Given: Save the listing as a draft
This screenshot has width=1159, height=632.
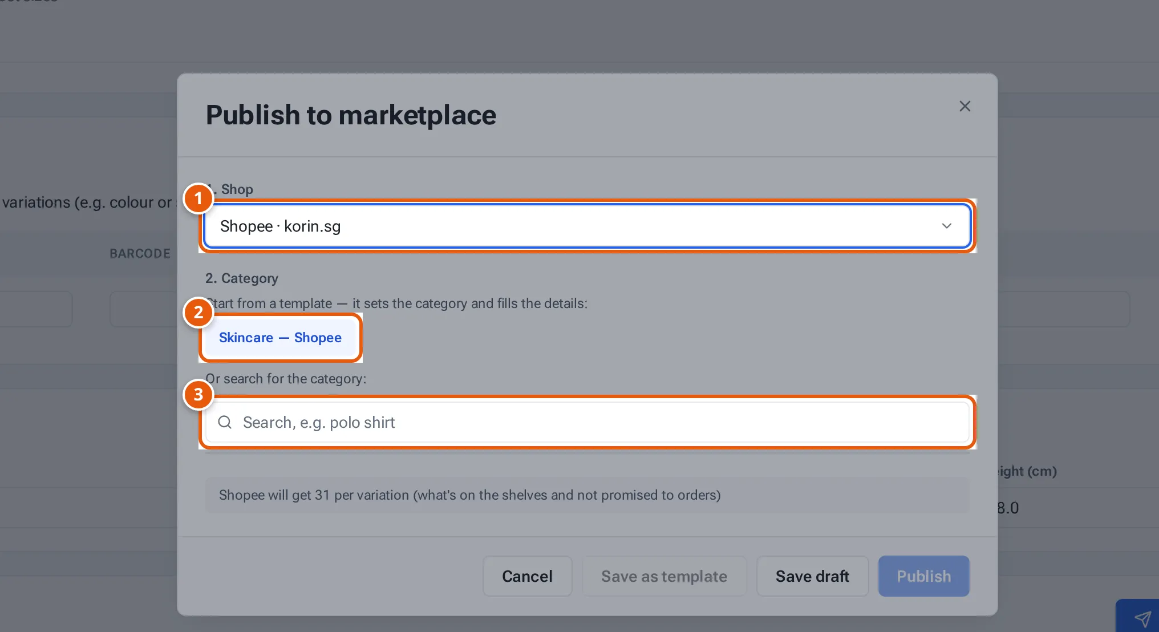Looking at the screenshot, I should (812, 576).
